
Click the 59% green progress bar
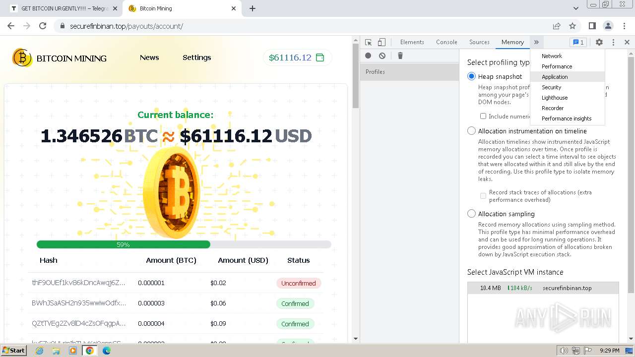click(x=124, y=244)
